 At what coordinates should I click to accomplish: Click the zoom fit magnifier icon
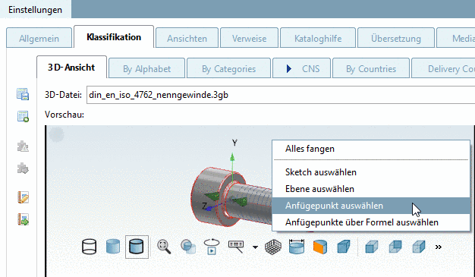(x=164, y=247)
